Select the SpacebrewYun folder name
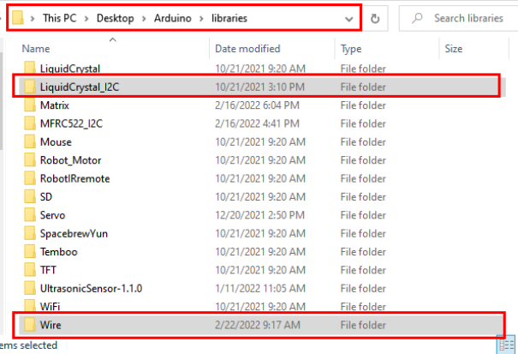The image size is (518, 354). coord(74,234)
